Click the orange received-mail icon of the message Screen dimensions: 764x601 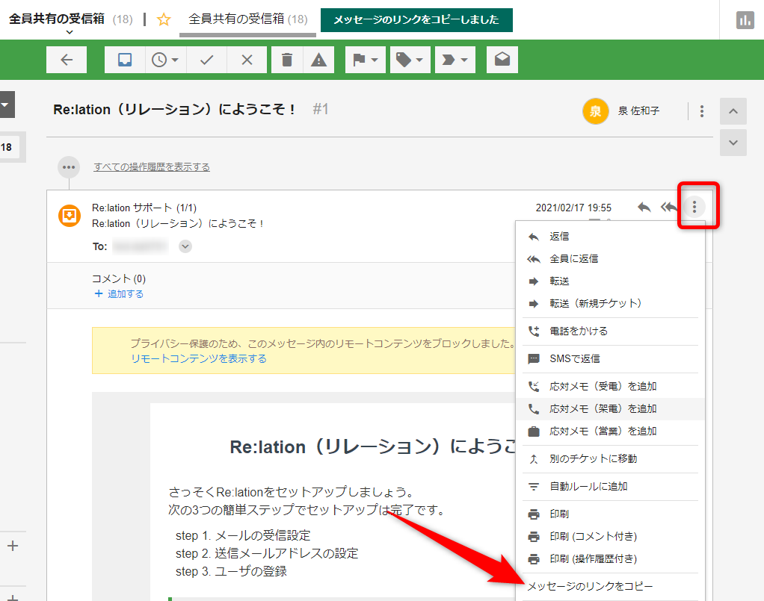coord(70,216)
